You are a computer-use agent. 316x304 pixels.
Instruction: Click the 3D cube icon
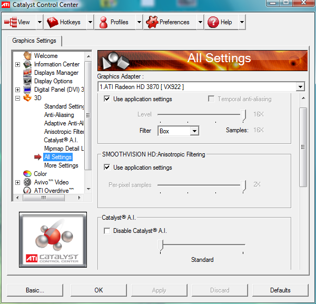pyautogui.click(x=27, y=98)
